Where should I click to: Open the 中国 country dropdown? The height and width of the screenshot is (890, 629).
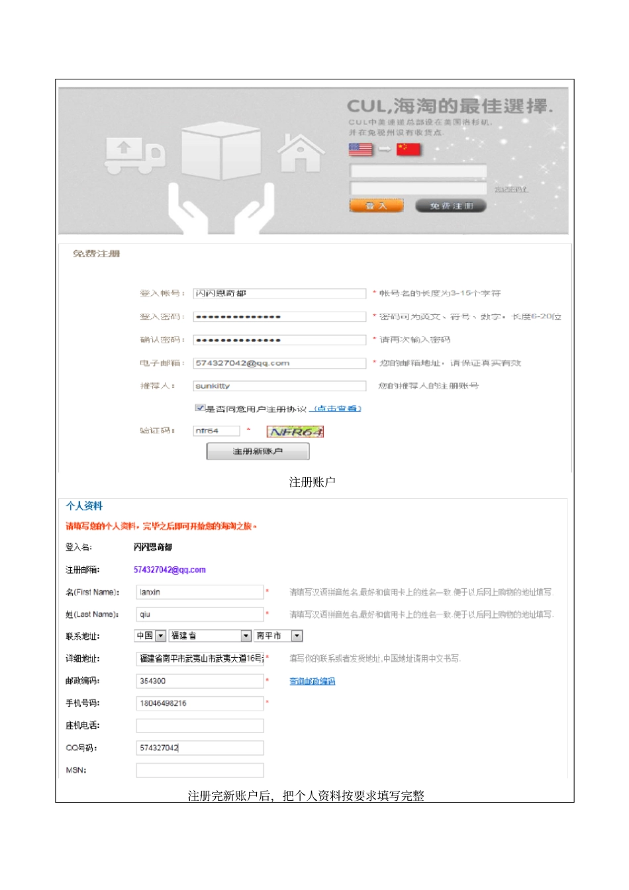[150, 636]
